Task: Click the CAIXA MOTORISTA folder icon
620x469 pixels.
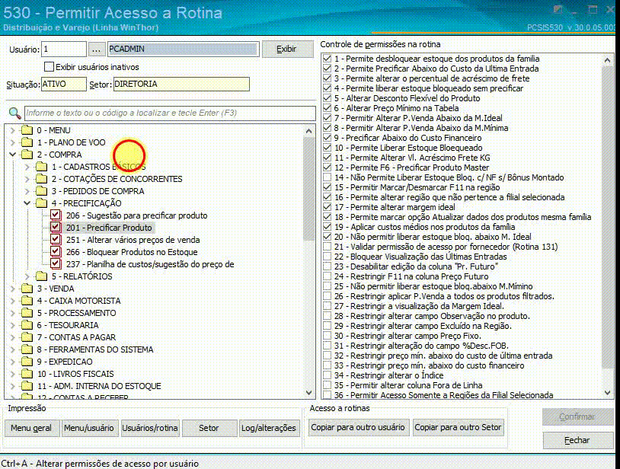Action: pos(27,301)
